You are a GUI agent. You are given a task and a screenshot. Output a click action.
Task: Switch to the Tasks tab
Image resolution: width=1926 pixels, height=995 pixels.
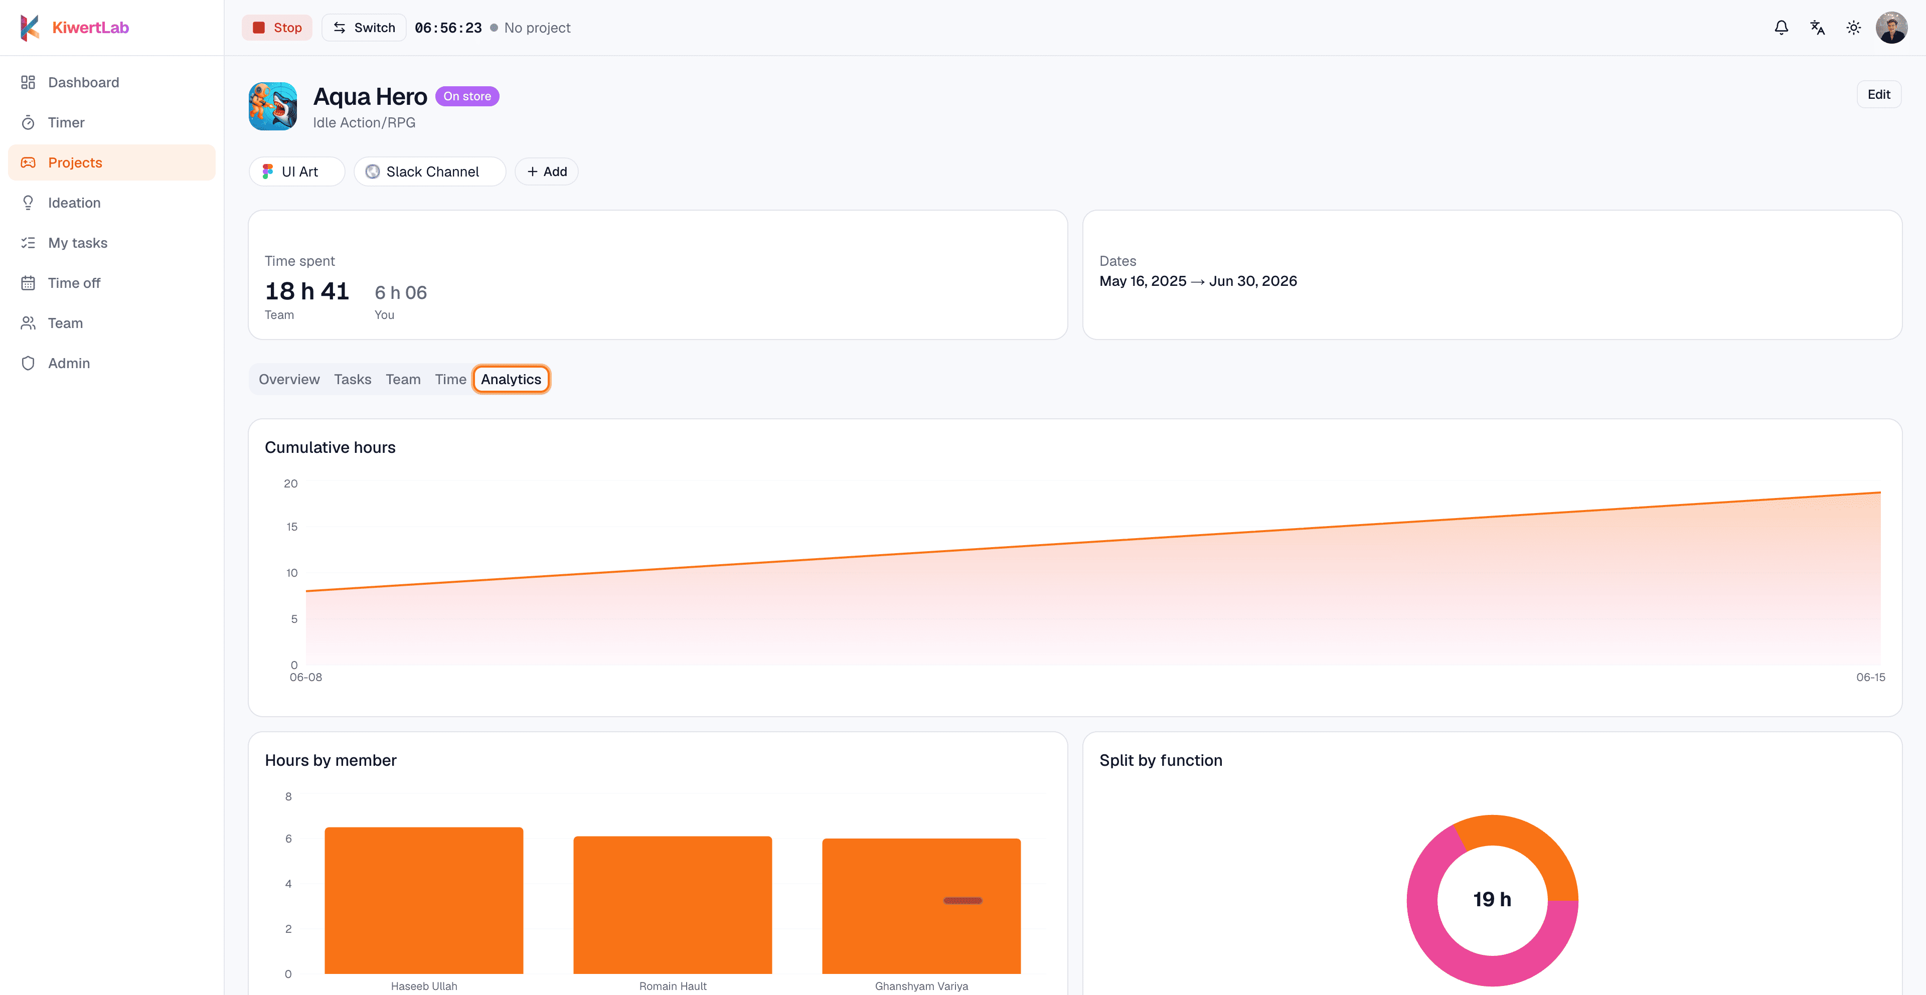click(352, 380)
